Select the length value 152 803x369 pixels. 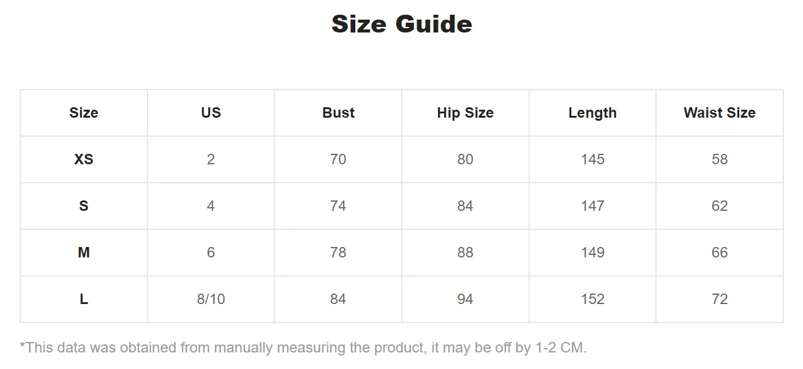592,299
